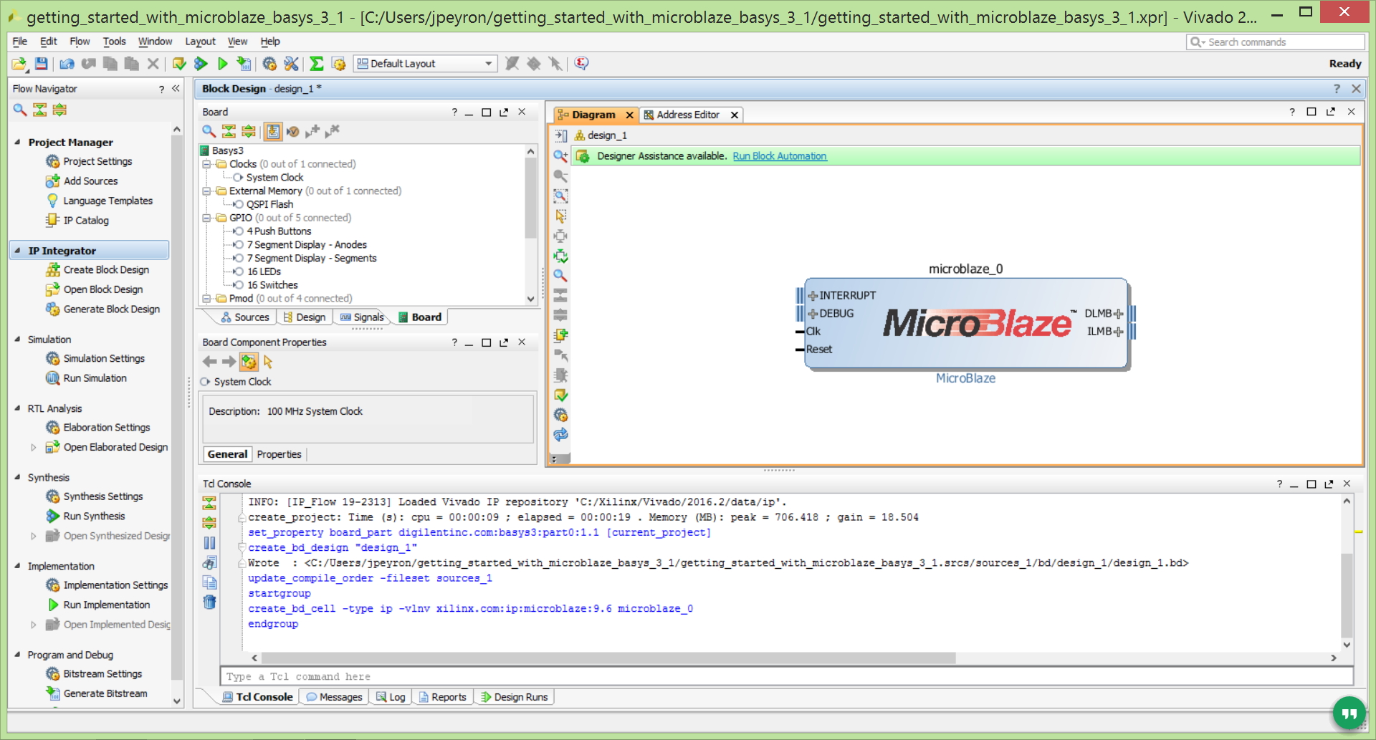This screenshot has width=1376, height=740.
Task: Collapse the IP Integrator section
Action: (17, 251)
